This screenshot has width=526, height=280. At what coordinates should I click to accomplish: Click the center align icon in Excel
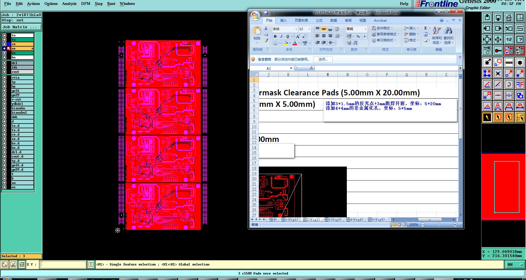324,36
